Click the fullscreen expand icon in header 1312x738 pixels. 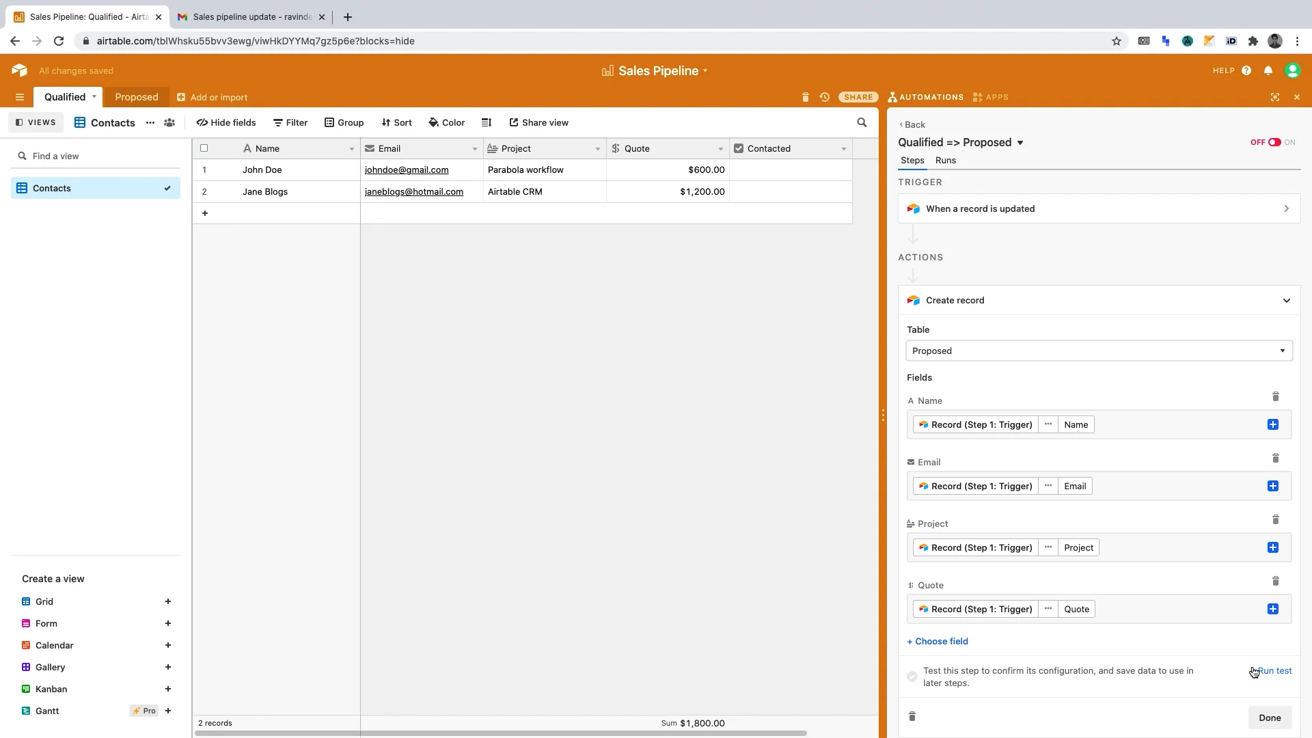pos(1275,97)
